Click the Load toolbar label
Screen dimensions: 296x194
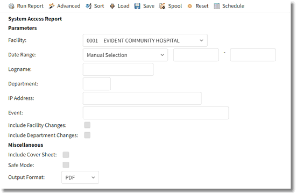click(123, 6)
